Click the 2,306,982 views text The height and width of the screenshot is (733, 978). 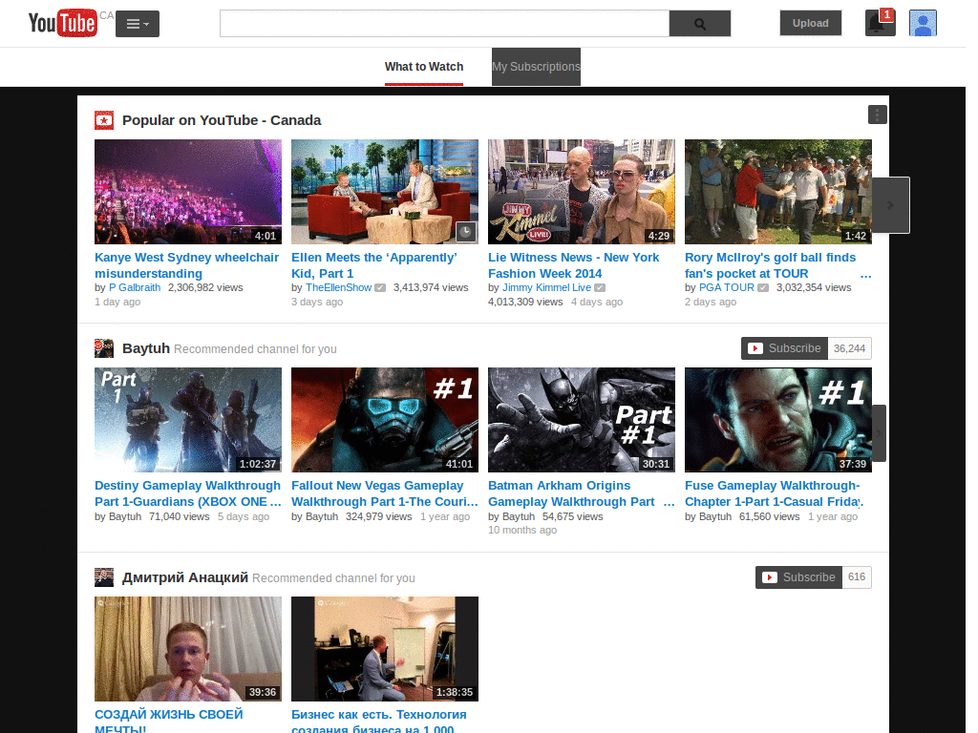click(x=205, y=287)
